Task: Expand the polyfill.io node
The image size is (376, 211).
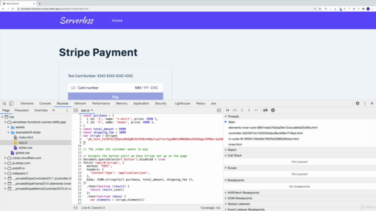Action: point(5,168)
